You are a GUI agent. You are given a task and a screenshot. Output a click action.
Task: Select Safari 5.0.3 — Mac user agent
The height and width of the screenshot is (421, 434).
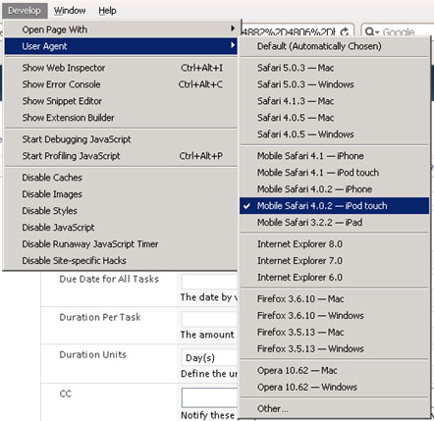pos(334,68)
